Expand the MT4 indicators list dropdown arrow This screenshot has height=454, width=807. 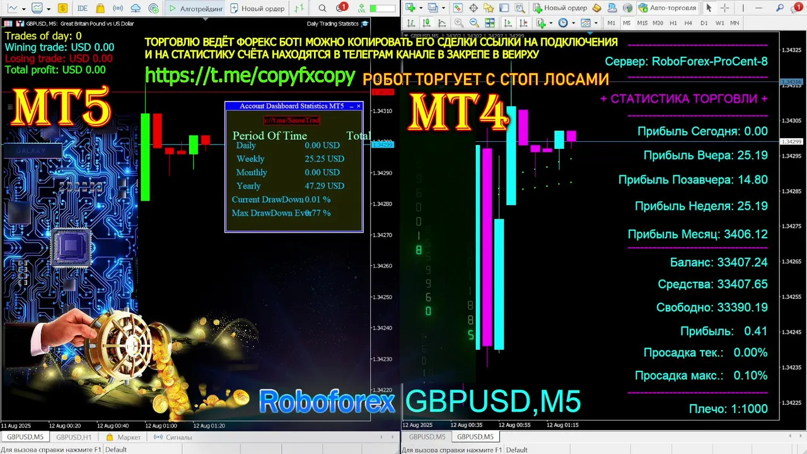pos(551,23)
